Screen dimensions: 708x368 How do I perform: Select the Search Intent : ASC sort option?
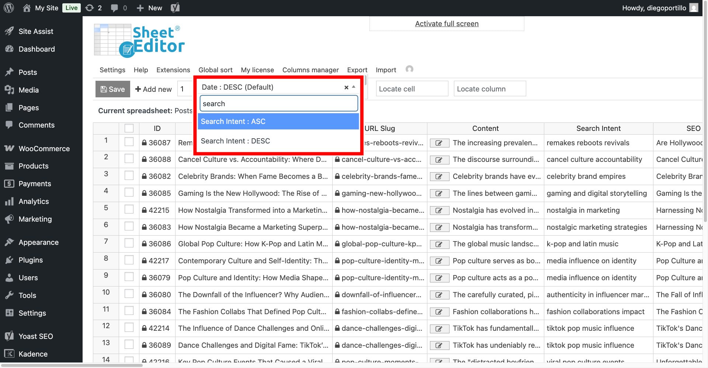tap(278, 121)
